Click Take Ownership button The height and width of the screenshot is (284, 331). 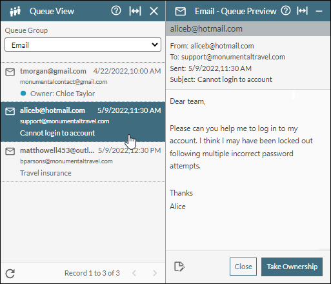pyautogui.click(x=292, y=267)
